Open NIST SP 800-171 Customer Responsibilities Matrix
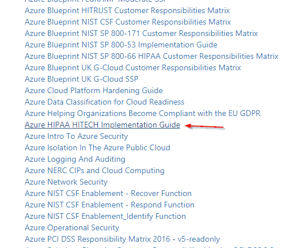Viewport: 285px width, 248px height. click(141, 34)
